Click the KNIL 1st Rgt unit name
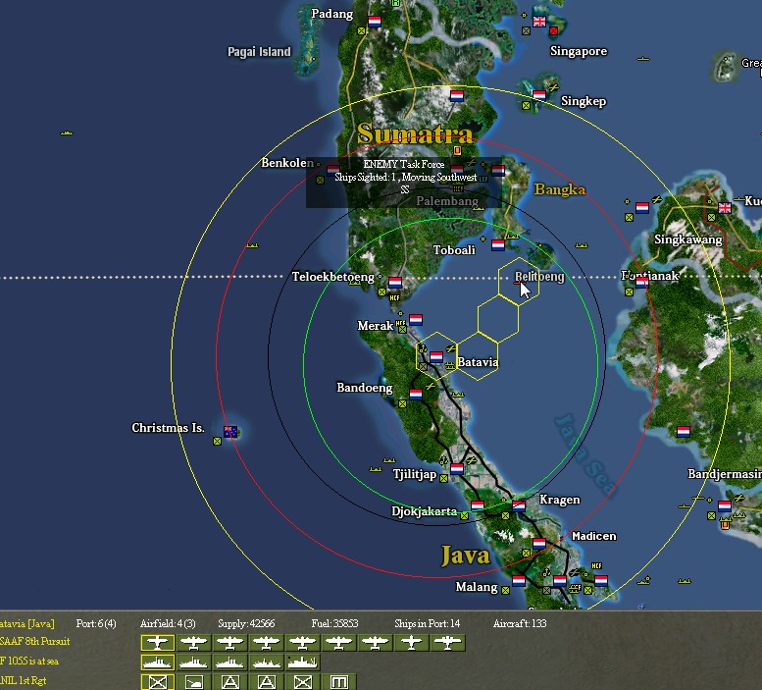 coord(23,680)
